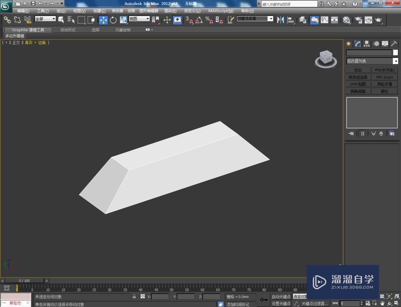The image size is (401, 307).
Task: Click Configure Modifier Sets icon
Action: (x=392, y=133)
